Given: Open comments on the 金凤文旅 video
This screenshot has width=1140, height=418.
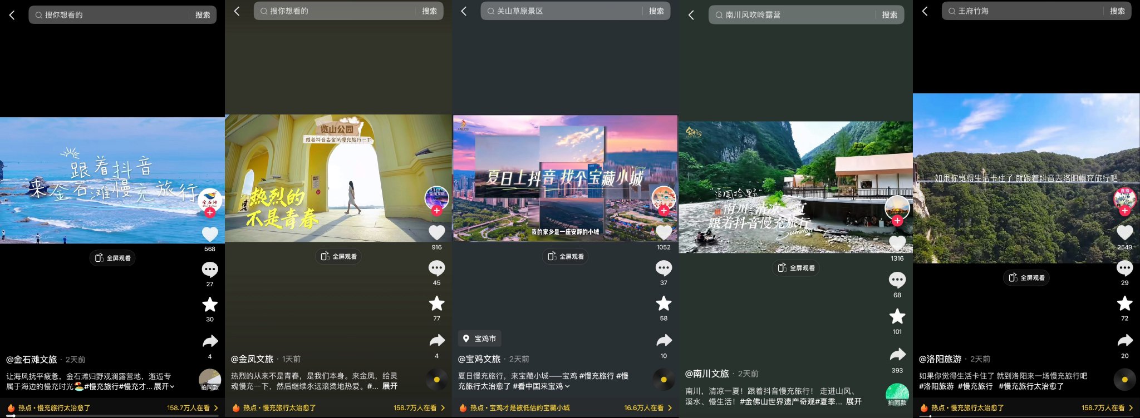Looking at the screenshot, I should (x=436, y=268).
